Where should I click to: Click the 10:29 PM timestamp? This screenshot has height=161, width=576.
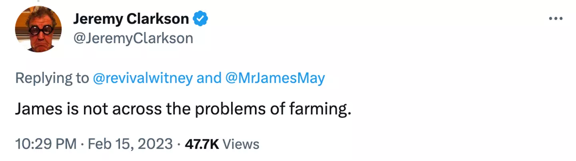pos(46,144)
